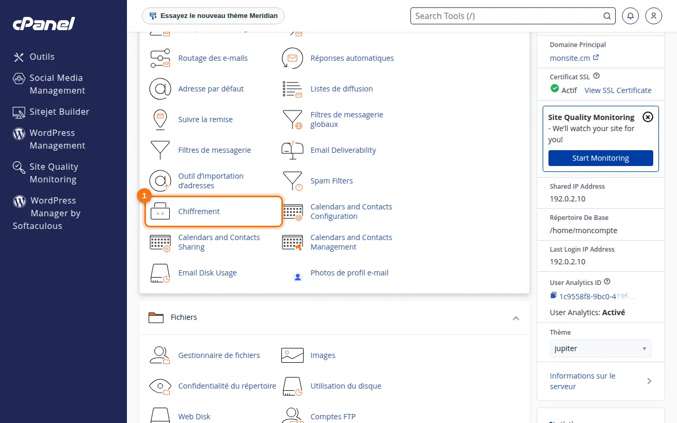Click the Images icon

pyautogui.click(x=292, y=355)
